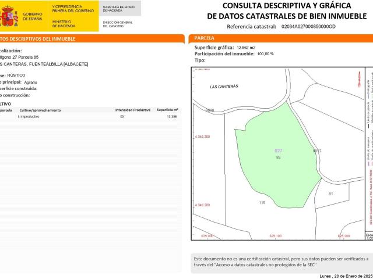This screenshot has height=279, width=373.
Task: Click the Spanish government coat of arms
Action: 9,16
